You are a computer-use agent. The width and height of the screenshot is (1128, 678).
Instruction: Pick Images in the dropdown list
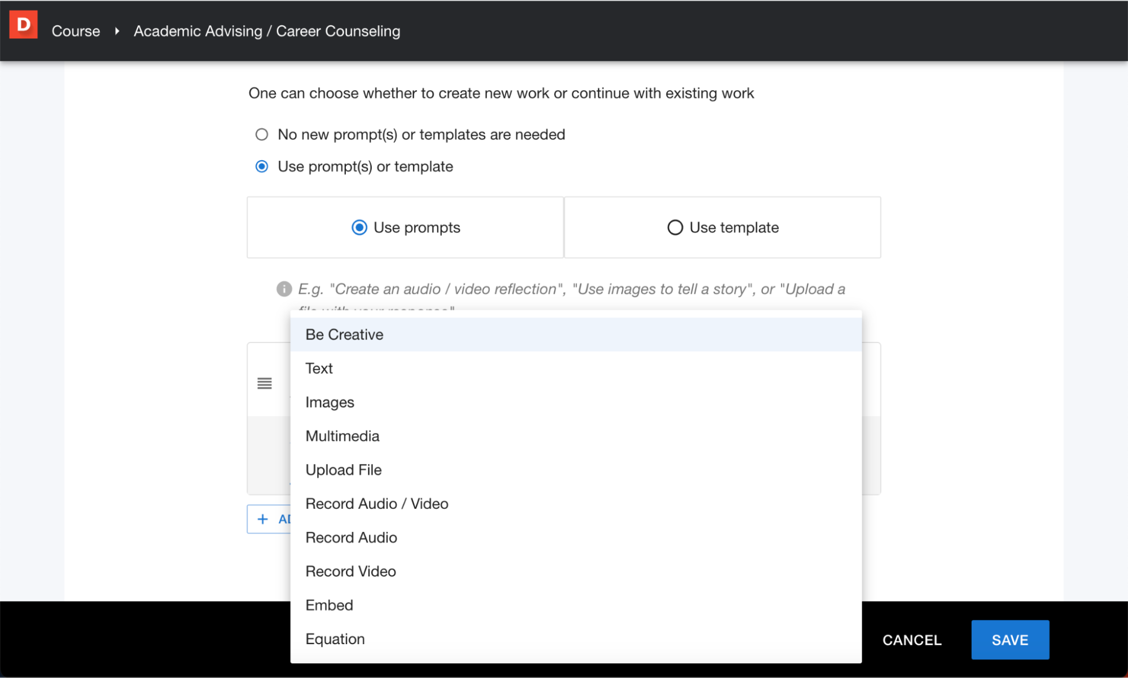(330, 402)
